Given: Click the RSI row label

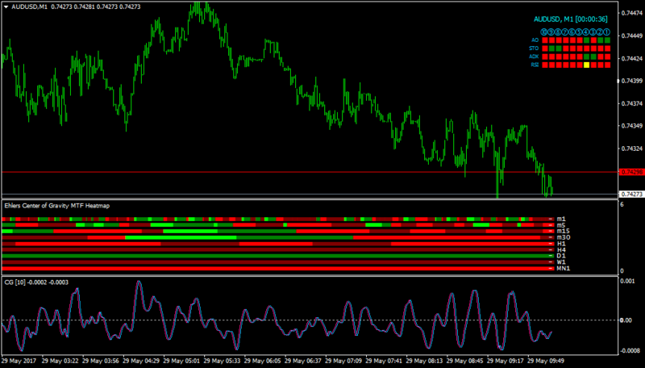Looking at the screenshot, I should coord(535,65).
